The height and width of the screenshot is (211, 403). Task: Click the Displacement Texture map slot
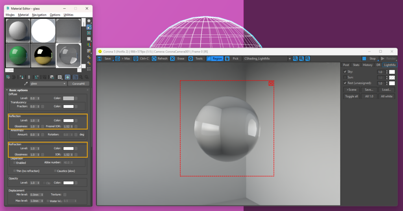point(65,194)
